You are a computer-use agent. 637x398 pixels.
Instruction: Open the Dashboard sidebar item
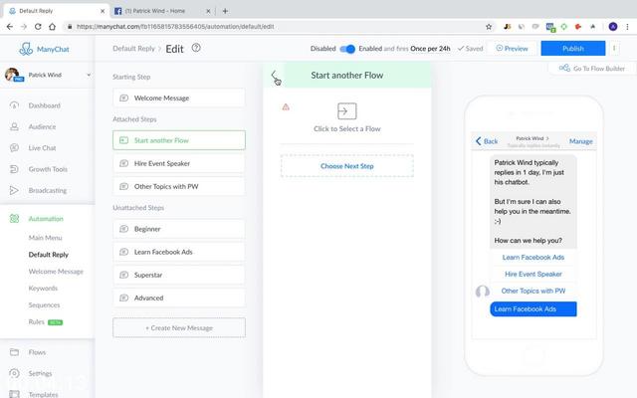click(44, 105)
